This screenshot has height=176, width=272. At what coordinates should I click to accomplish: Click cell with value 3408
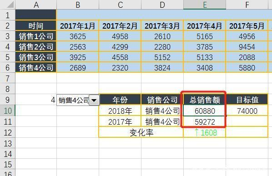(205, 67)
